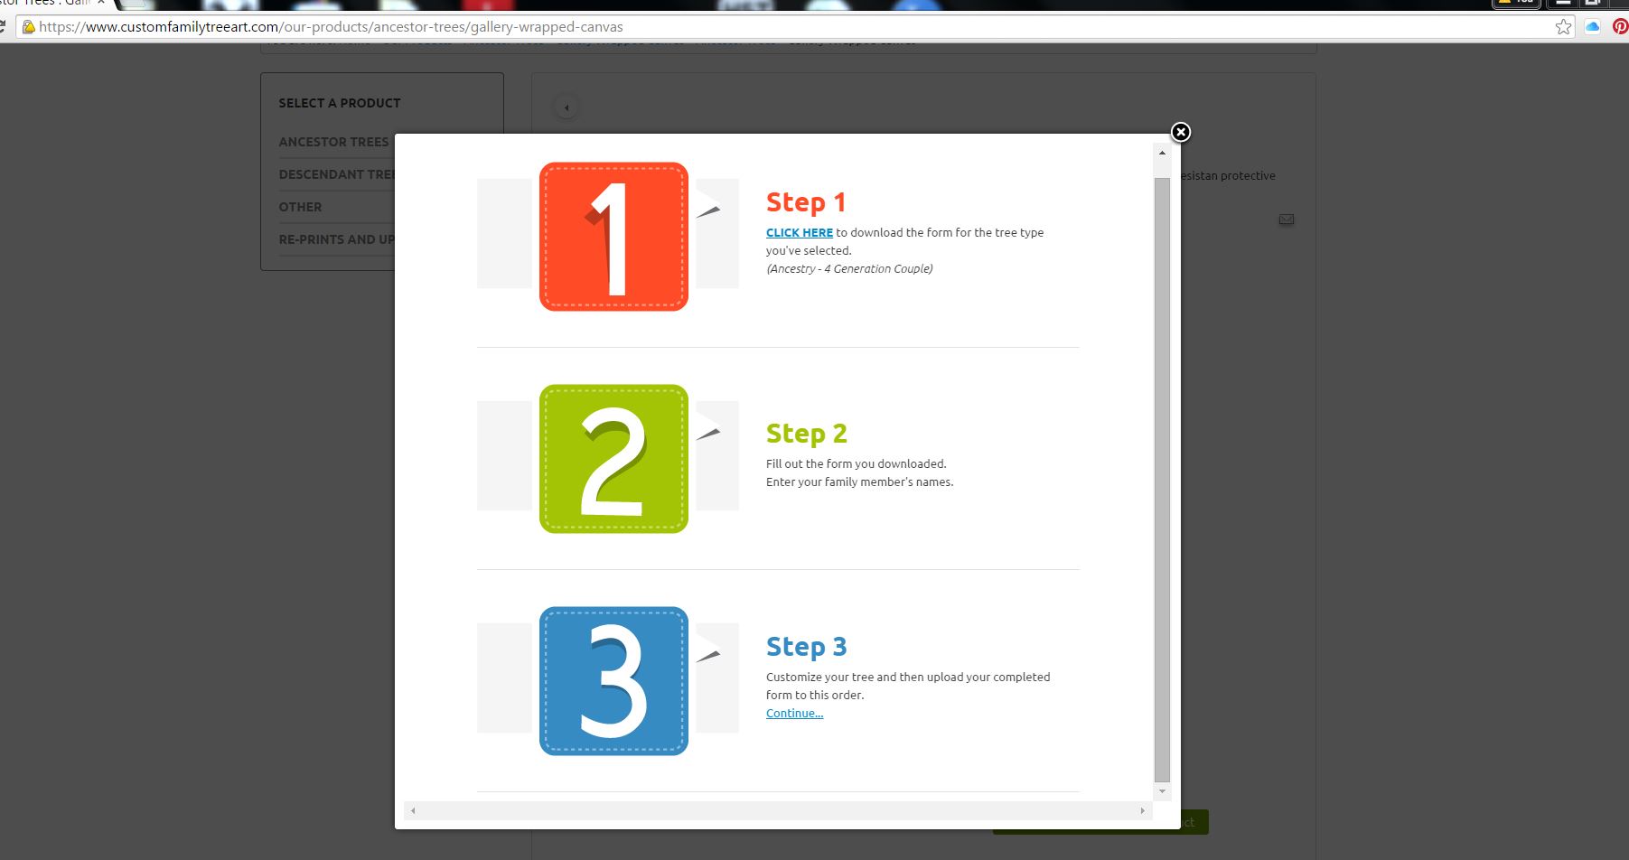Close the steps popup with the X icon

click(1180, 132)
